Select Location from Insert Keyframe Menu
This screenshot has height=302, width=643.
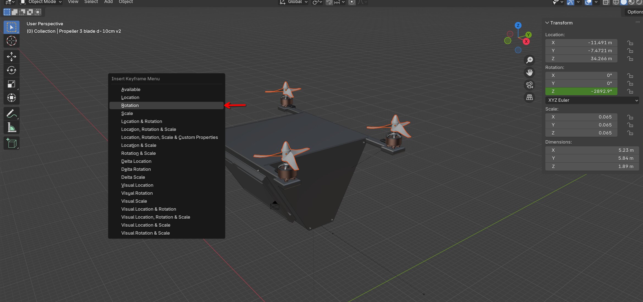point(130,97)
